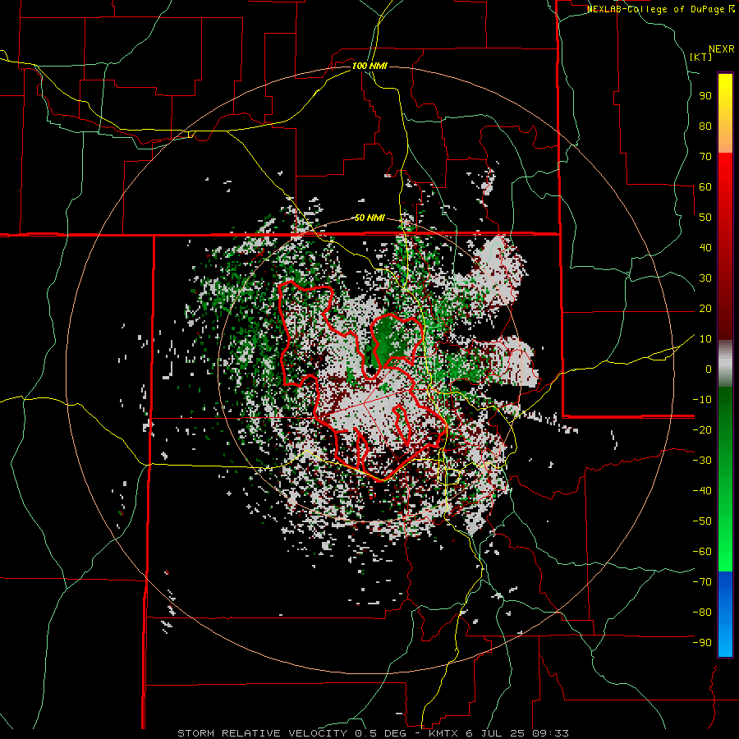Click the "80" value on the velocity scale
Viewport: 739px width, 739px height.
[x=705, y=126]
